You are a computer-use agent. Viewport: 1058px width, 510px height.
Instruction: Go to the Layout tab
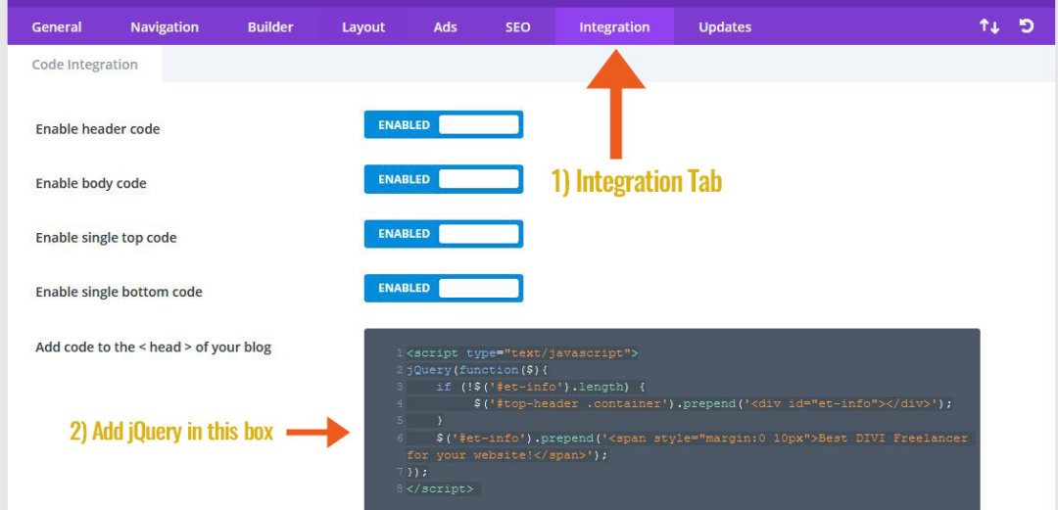point(363,27)
